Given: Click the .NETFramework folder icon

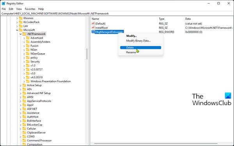Looking at the screenshot, I should (x=24, y=34).
